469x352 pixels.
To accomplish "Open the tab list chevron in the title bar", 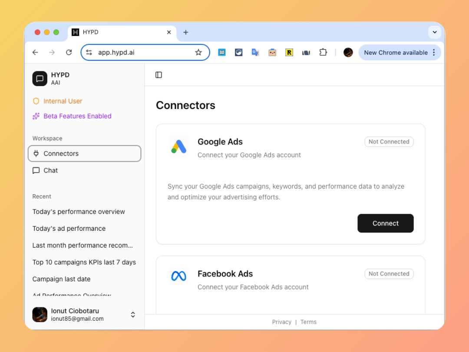I will pos(435,32).
